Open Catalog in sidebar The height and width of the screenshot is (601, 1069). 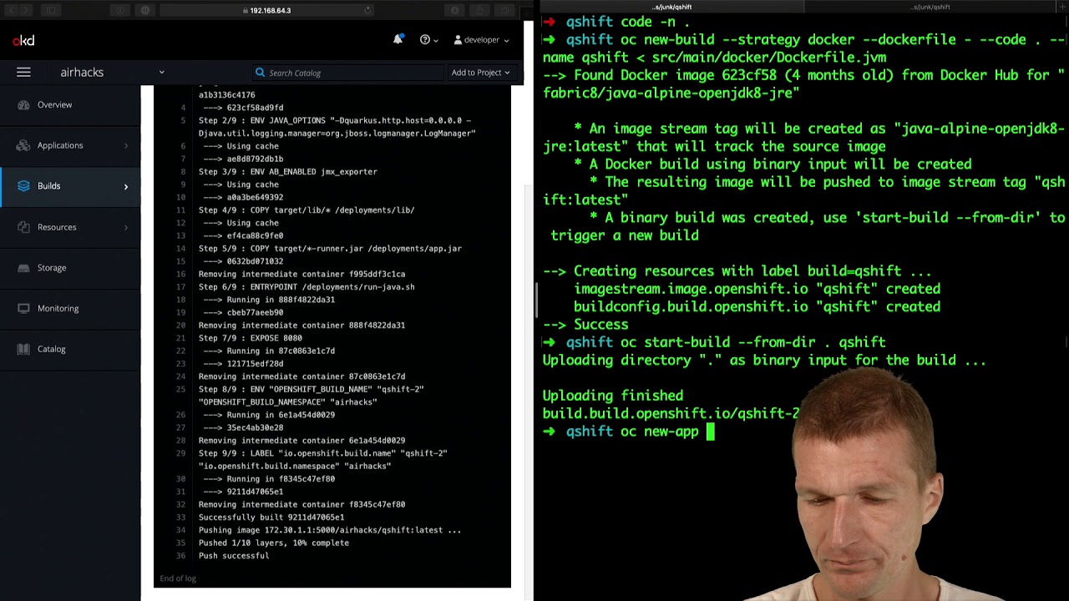[x=70, y=349]
